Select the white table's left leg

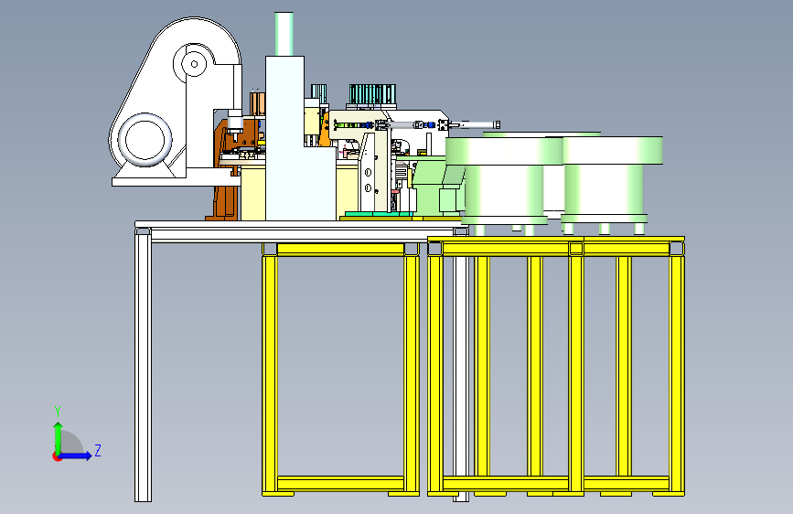click(143, 365)
